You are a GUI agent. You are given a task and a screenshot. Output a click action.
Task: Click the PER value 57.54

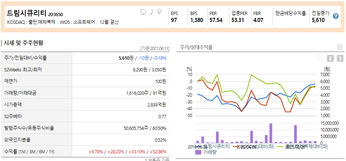click(216, 20)
